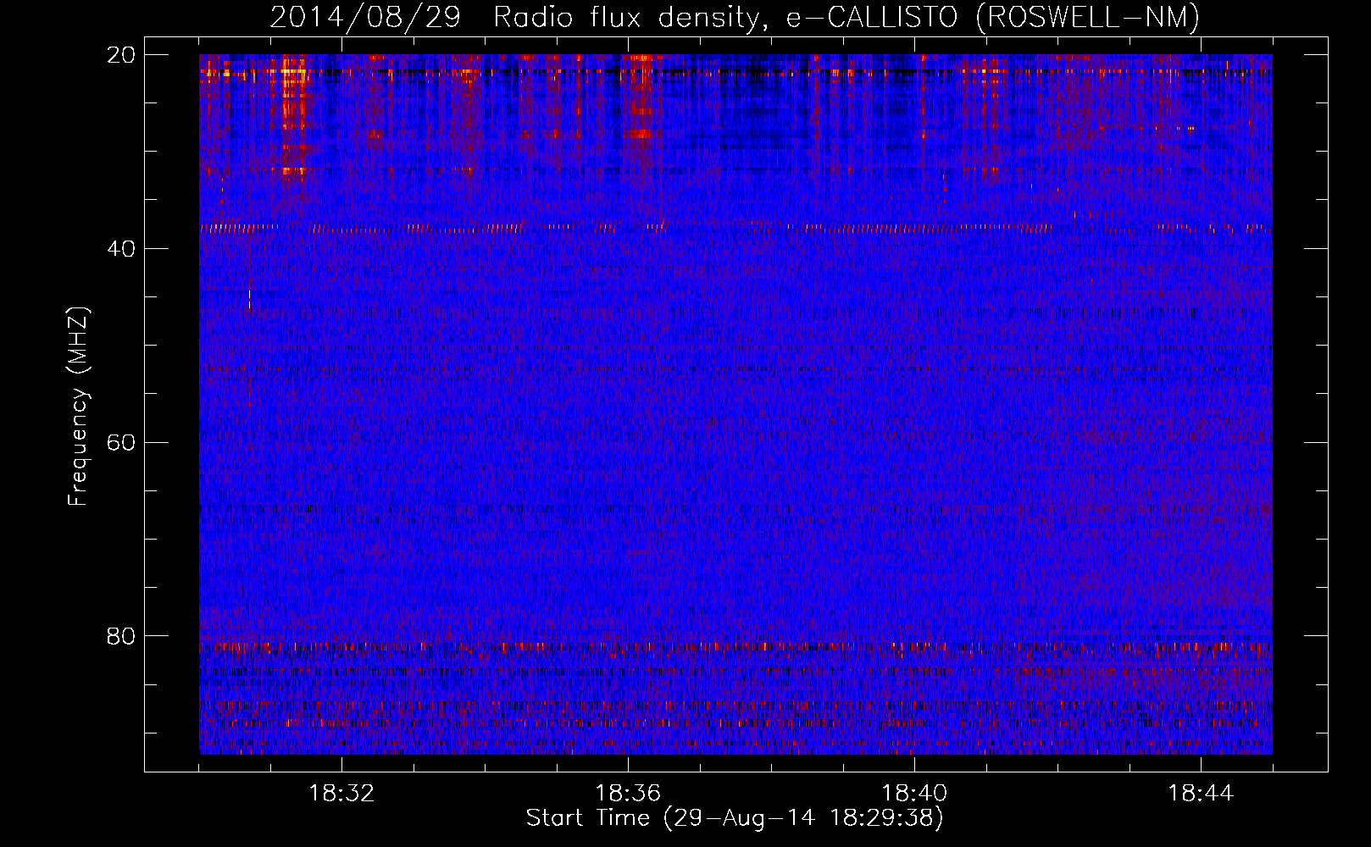Click the 18:36 time tick label
The width and height of the screenshot is (1371, 847).
click(x=628, y=794)
